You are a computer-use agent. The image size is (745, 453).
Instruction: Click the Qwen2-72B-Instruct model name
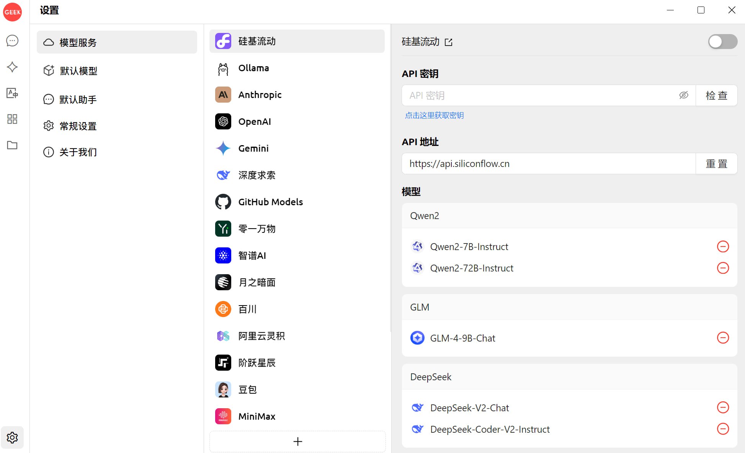click(x=472, y=268)
